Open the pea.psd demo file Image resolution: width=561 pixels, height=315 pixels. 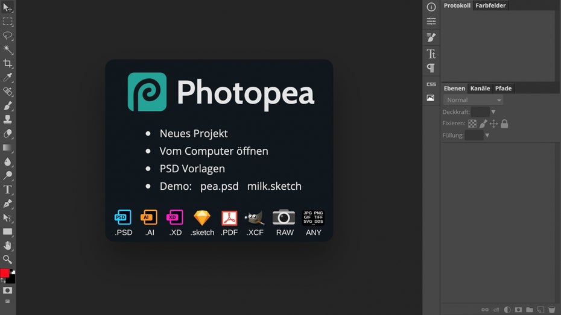click(x=219, y=186)
